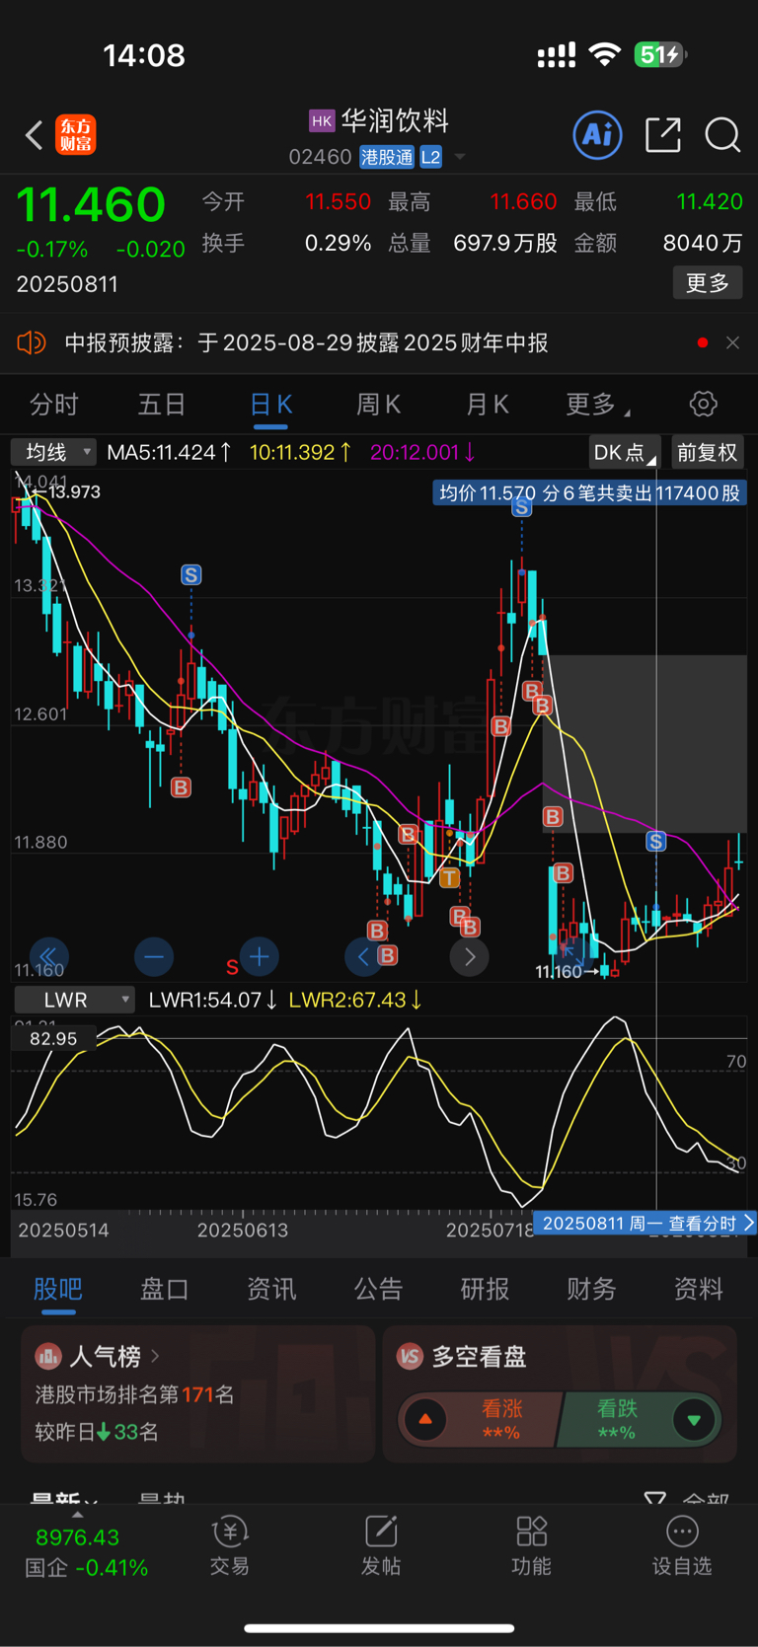Screen dimensions: 758x1647
Task: Open the search magnifier icon
Action: click(722, 135)
